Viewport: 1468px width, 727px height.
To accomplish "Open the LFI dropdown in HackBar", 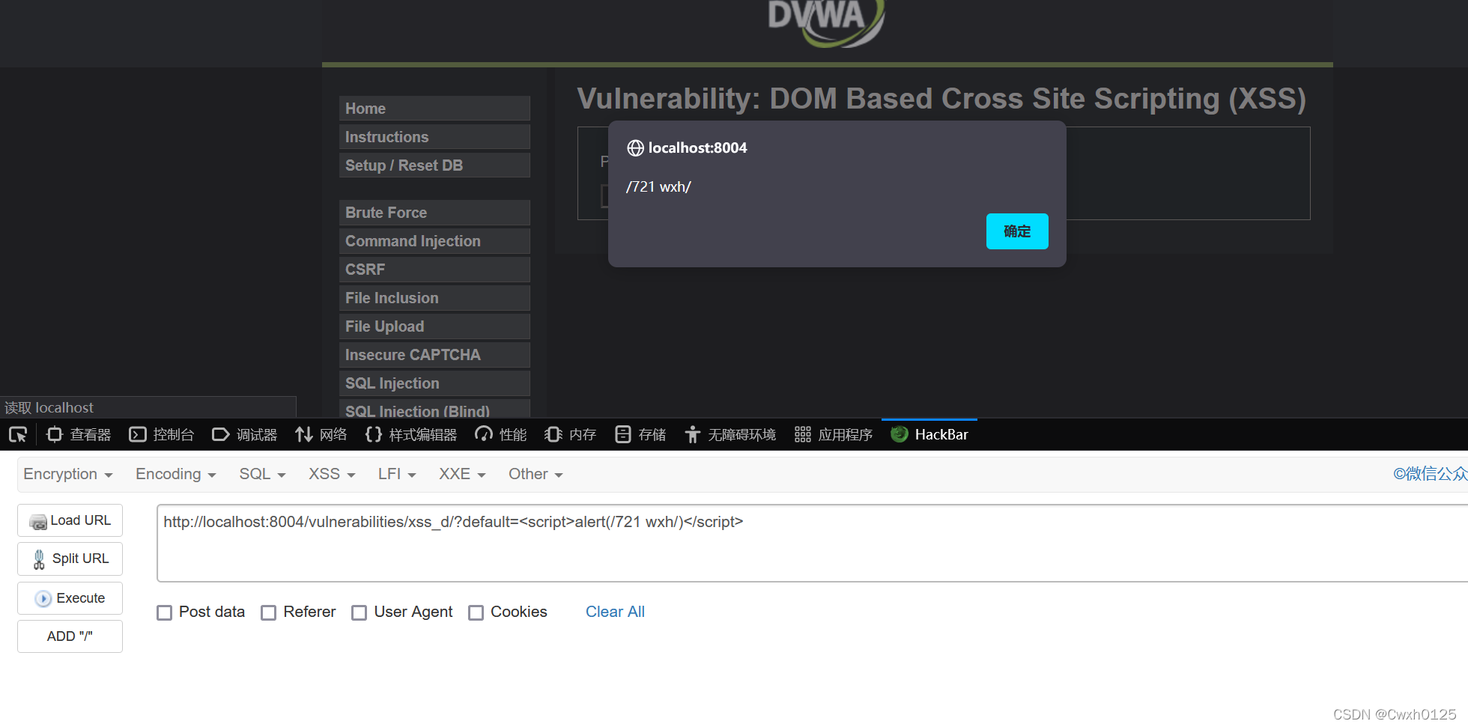I will (397, 474).
